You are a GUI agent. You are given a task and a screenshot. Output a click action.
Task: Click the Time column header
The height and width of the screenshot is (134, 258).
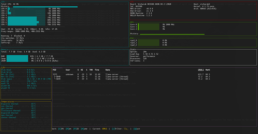pyautogui.click(x=97, y=70)
